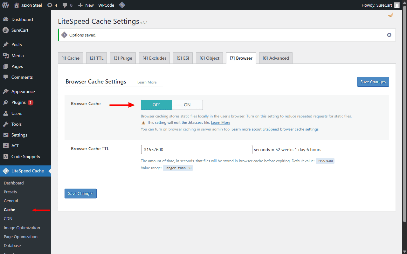Click the LiteSpeed Cache sidebar icon
The height and width of the screenshot is (254, 407).
(6, 171)
